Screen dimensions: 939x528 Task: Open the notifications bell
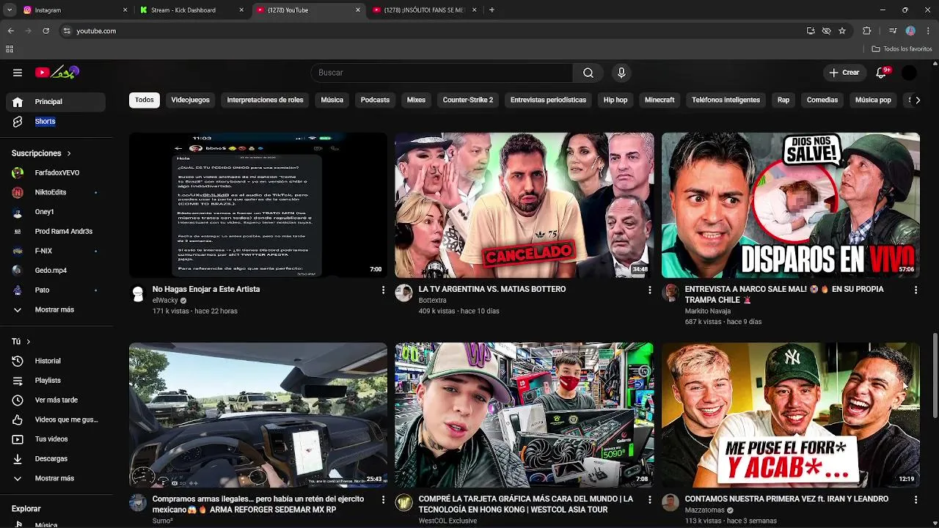[x=883, y=73]
